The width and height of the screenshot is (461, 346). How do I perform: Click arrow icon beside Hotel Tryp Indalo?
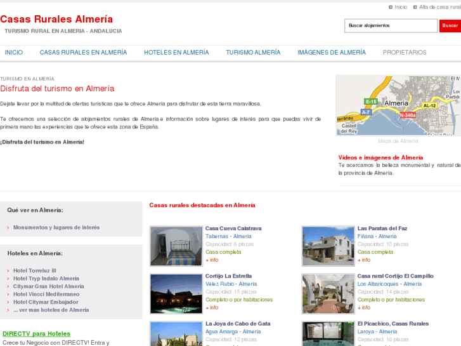pyautogui.click(x=8, y=279)
